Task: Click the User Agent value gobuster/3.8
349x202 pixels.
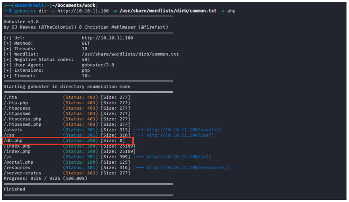Action: coord(98,65)
